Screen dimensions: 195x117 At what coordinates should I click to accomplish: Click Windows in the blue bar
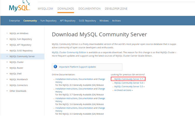104,21
